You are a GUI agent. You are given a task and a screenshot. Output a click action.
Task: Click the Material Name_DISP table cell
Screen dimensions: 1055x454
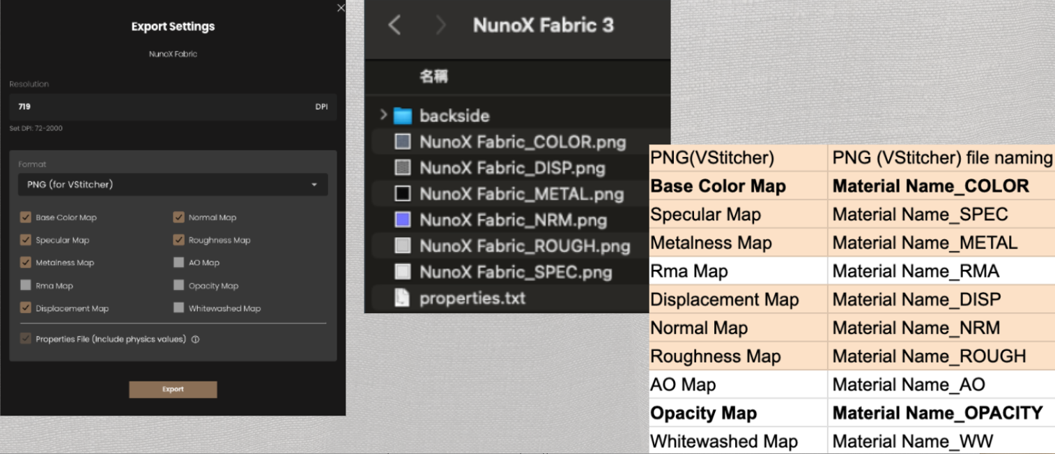941,300
